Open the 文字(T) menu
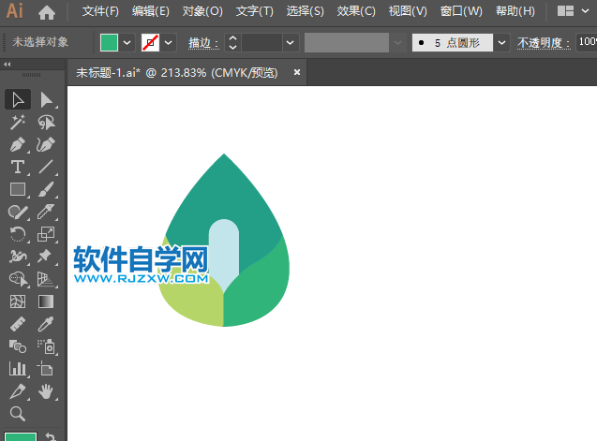The width and height of the screenshot is (597, 441). pyautogui.click(x=254, y=11)
